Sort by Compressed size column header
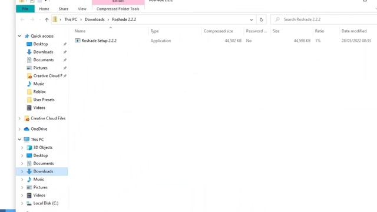Viewport: 377px width, 212px height. [219, 31]
